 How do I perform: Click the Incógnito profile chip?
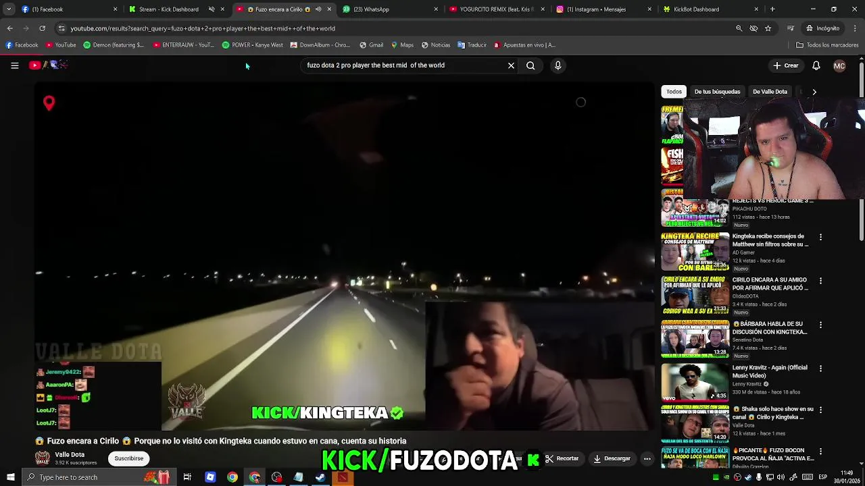822,28
